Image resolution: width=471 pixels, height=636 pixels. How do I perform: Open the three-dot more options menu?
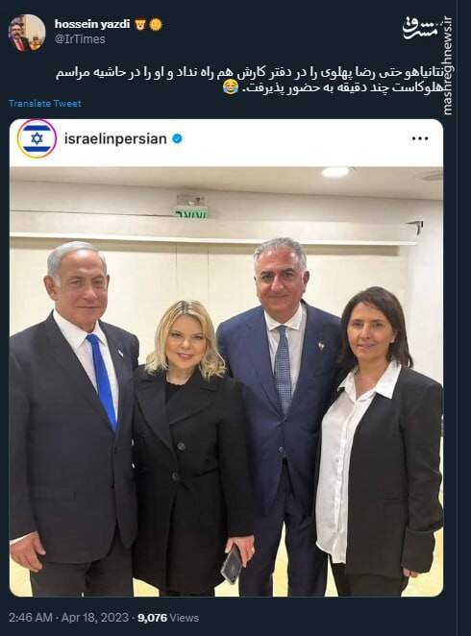click(x=420, y=138)
